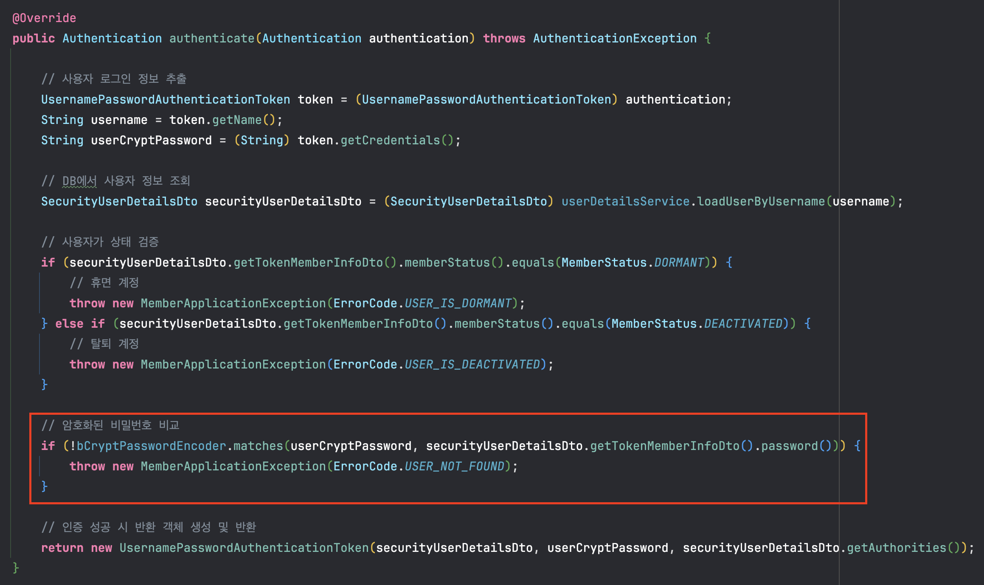Click the matches method call
Viewport: 984px width, 585px height.
[x=258, y=446]
